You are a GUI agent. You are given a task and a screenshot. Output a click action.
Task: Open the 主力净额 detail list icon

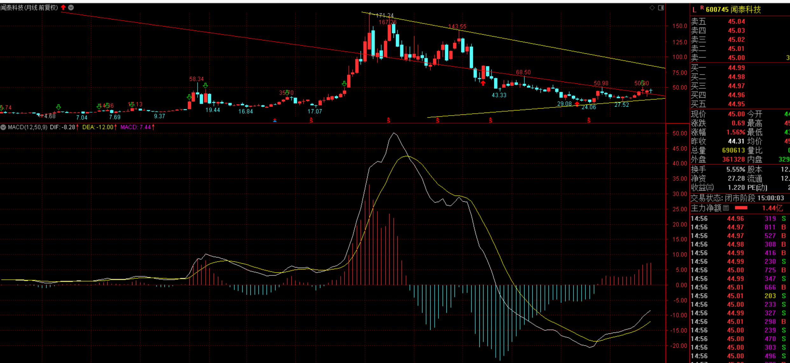pyautogui.click(x=726, y=208)
